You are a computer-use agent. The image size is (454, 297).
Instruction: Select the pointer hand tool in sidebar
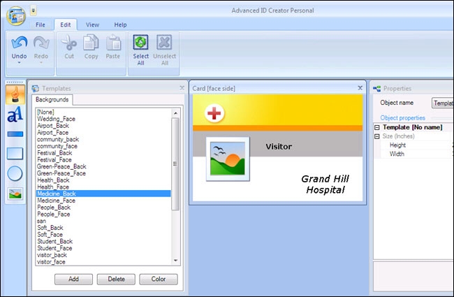pos(15,94)
